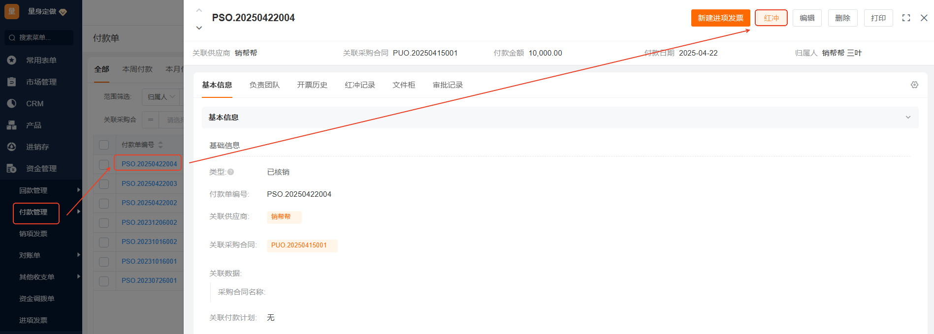The image size is (934, 334).
Task: Open the settings gear in the detail panel
Action: point(914,85)
